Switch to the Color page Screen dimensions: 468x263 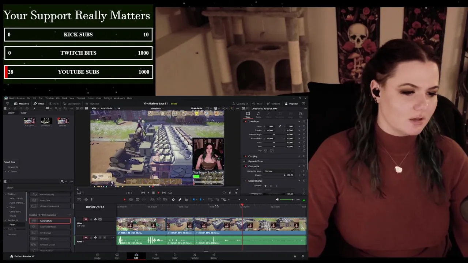pyautogui.click(x=175, y=256)
